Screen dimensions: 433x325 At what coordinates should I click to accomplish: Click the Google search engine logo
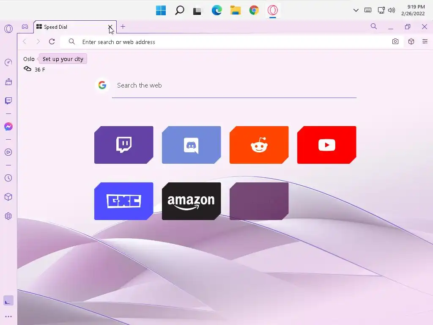point(102,85)
